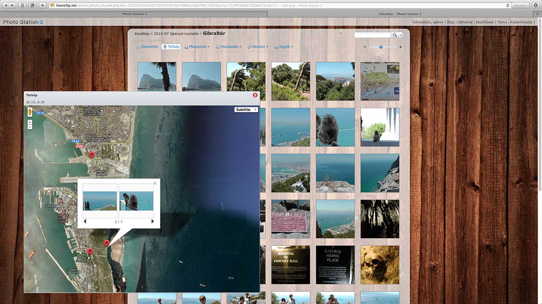The image size is (542, 304).
Task: Show previous photos in the map popup
Action: point(85,222)
